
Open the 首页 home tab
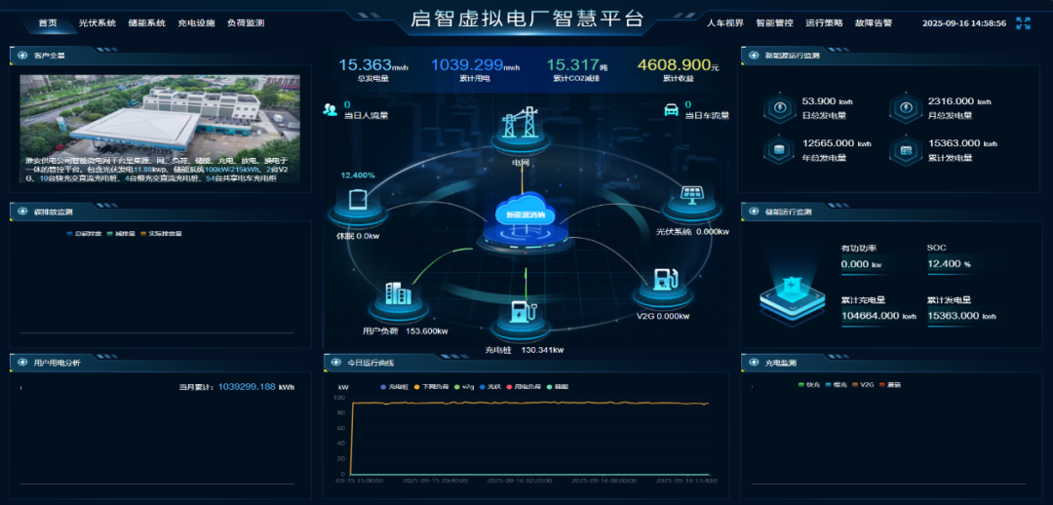tap(48, 22)
